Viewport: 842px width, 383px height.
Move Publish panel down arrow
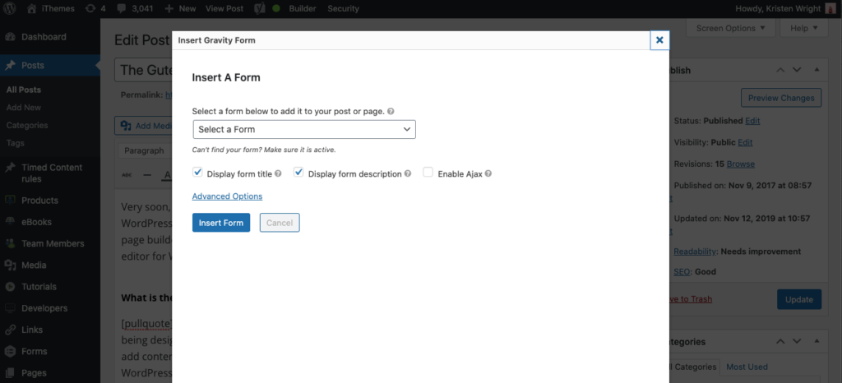[797, 70]
